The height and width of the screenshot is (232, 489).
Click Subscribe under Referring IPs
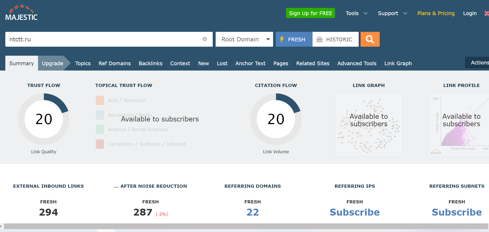click(x=354, y=212)
